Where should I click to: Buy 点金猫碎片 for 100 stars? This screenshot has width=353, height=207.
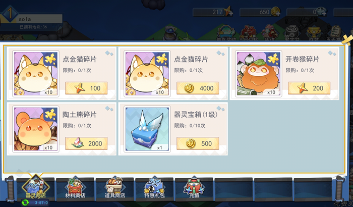(x=86, y=88)
